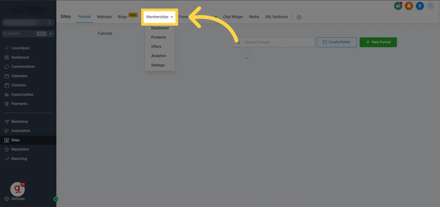Switch to the Funnels tab

(84, 16)
